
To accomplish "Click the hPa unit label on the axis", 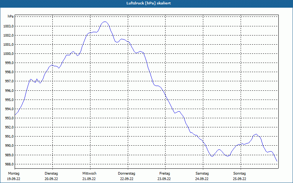I will [x=11, y=16].
